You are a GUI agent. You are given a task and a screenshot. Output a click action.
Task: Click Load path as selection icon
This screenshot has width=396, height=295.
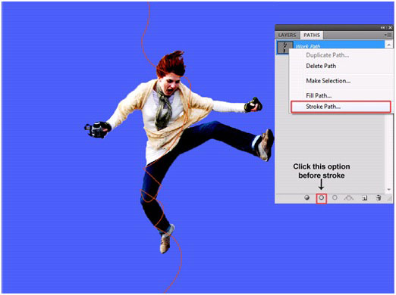click(x=335, y=197)
